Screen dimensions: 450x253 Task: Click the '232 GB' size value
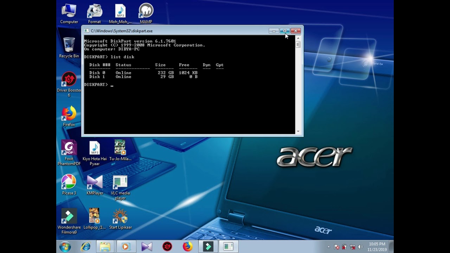pos(166,73)
